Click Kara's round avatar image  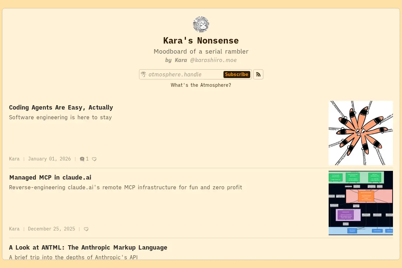coord(201,24)
